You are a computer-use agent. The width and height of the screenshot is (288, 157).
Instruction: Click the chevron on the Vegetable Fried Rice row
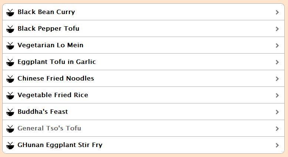click(277, 95)
